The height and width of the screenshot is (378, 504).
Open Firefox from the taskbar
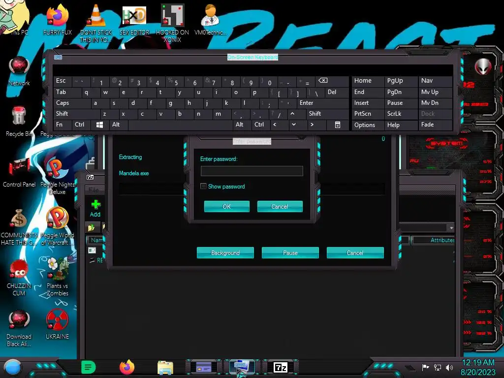pyautogui.click(x=127, y=367)
